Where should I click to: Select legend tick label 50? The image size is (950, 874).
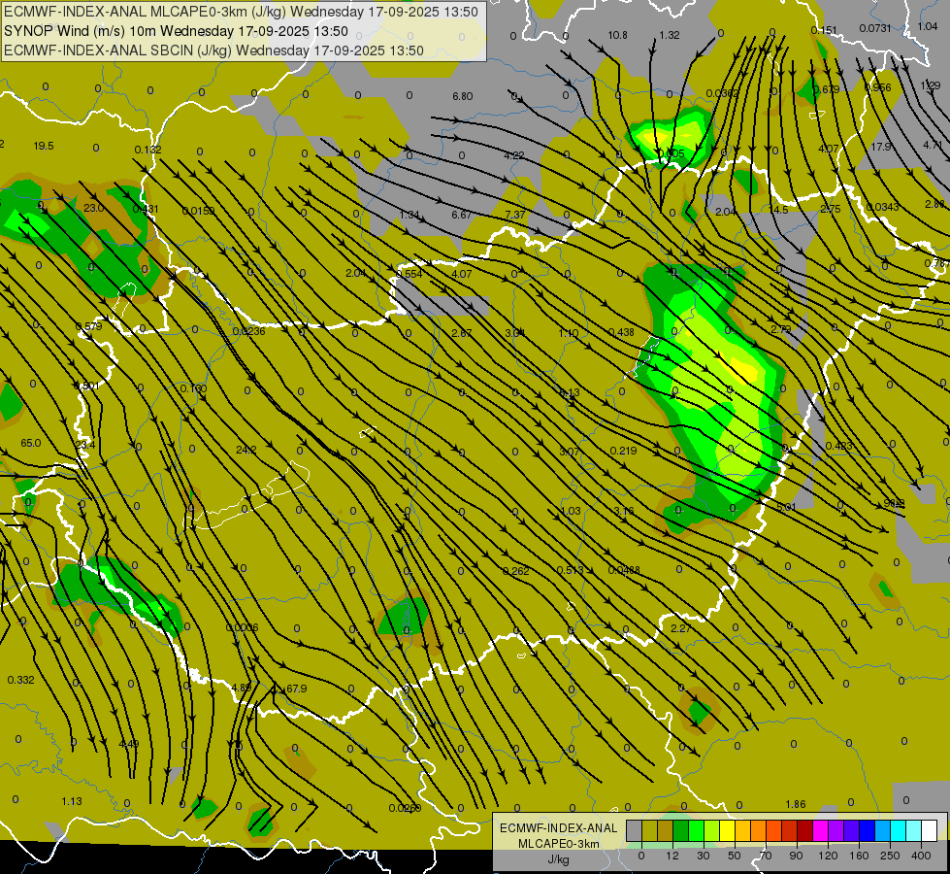tap(735, 856)
